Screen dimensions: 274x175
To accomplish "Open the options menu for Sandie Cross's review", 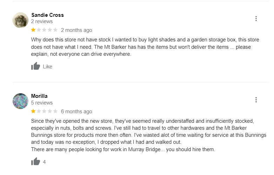I will (256, 19).
